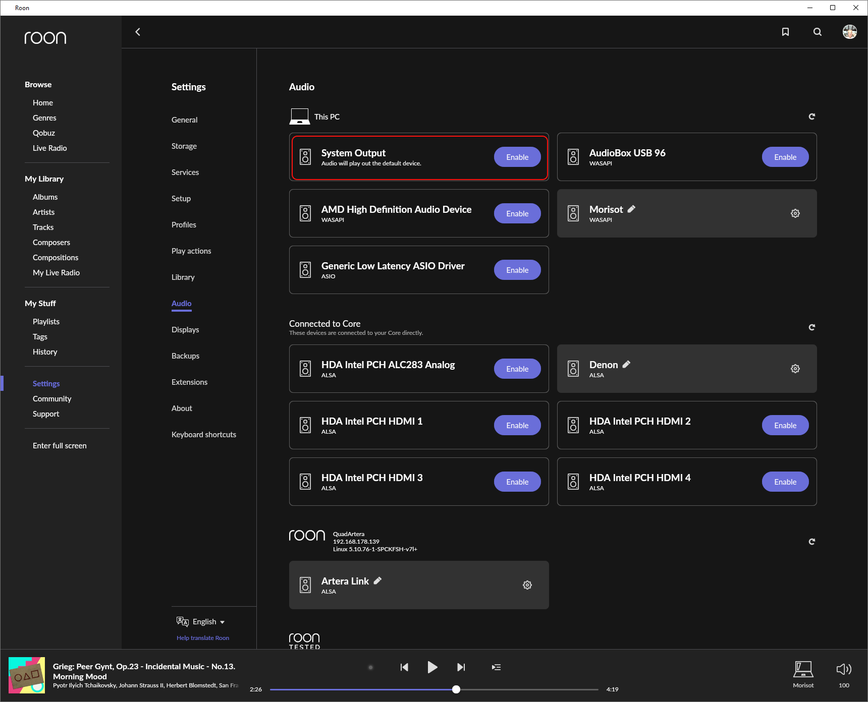
Task: Open settings gear for the Denon device
Action: pyautogui.click(x=795, y=369)
